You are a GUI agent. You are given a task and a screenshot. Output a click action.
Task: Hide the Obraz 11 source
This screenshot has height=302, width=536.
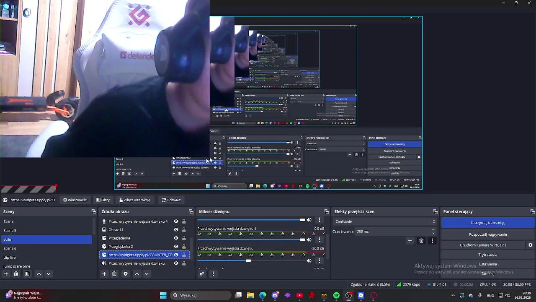point(176,230)
